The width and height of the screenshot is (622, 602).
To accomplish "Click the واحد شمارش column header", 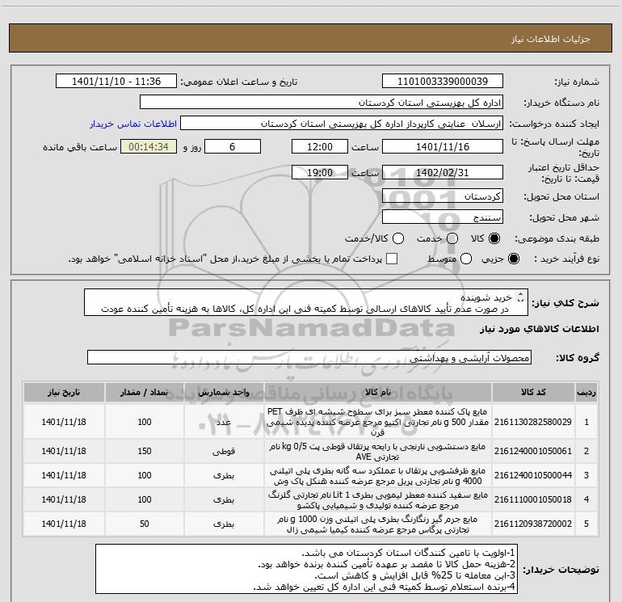I will coord(224,392).
